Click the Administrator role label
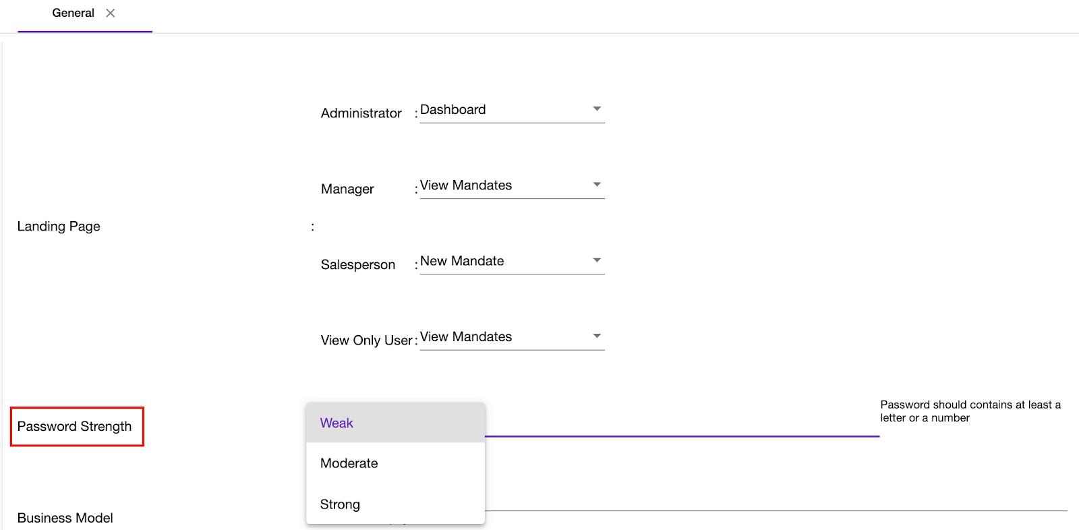 pyautogui.click(x=361, y=113)
